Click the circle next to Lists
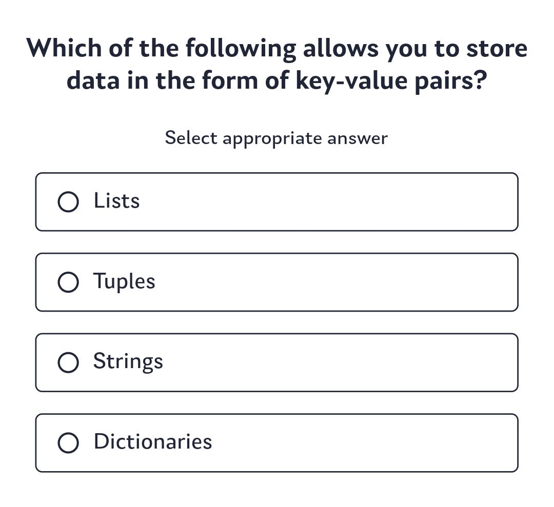The image size is (554, 507). click(x=68, y=201)
